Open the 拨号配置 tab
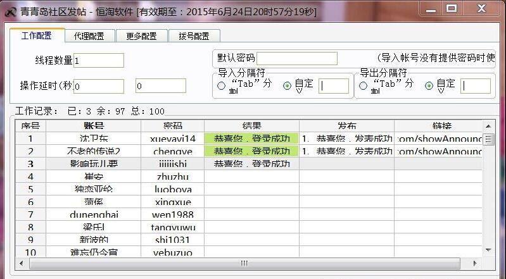The image size is (506, 279). 194,36
